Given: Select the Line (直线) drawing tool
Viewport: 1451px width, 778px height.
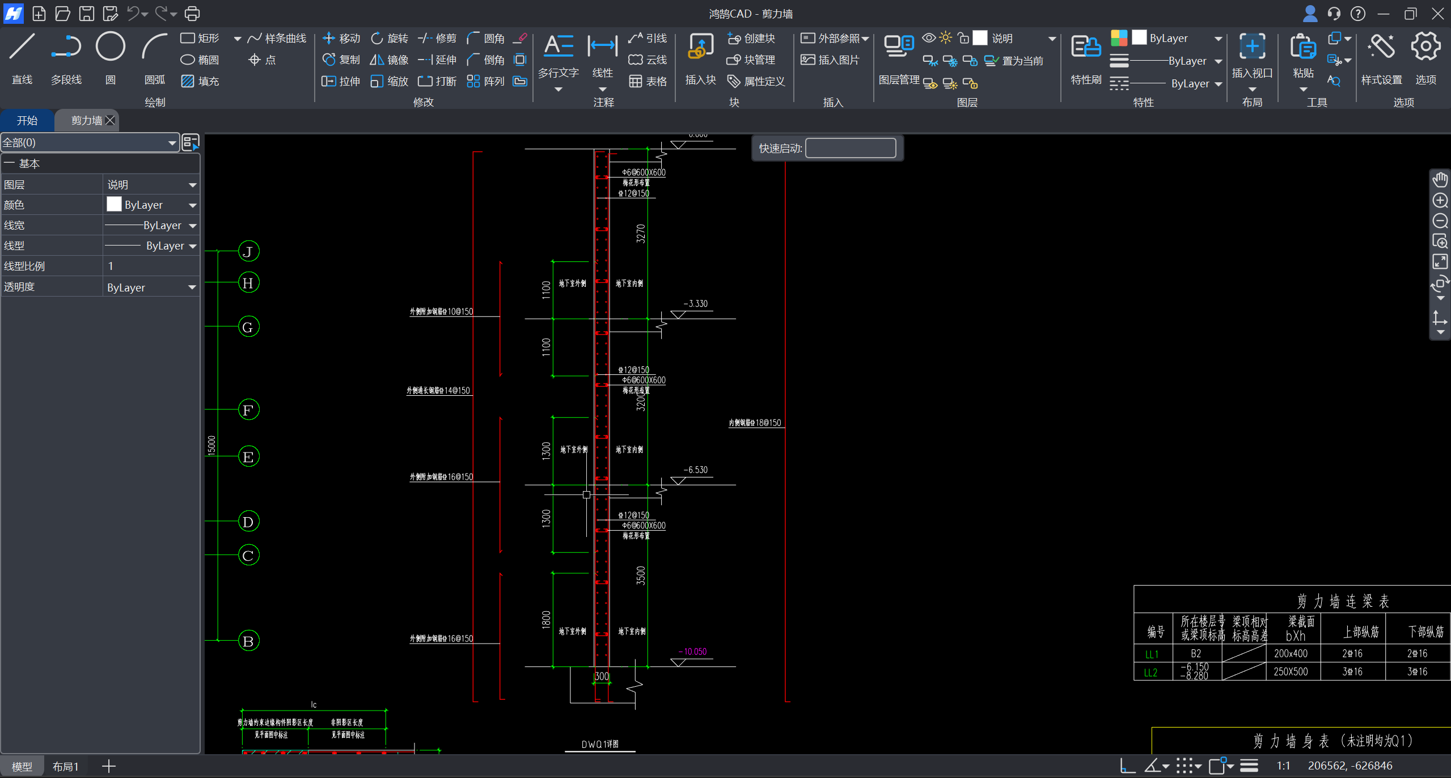Looking at the screenshot, I should [22, 47].
